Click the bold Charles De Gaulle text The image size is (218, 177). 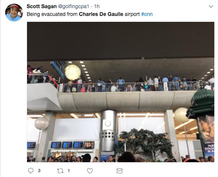[101, 14]
